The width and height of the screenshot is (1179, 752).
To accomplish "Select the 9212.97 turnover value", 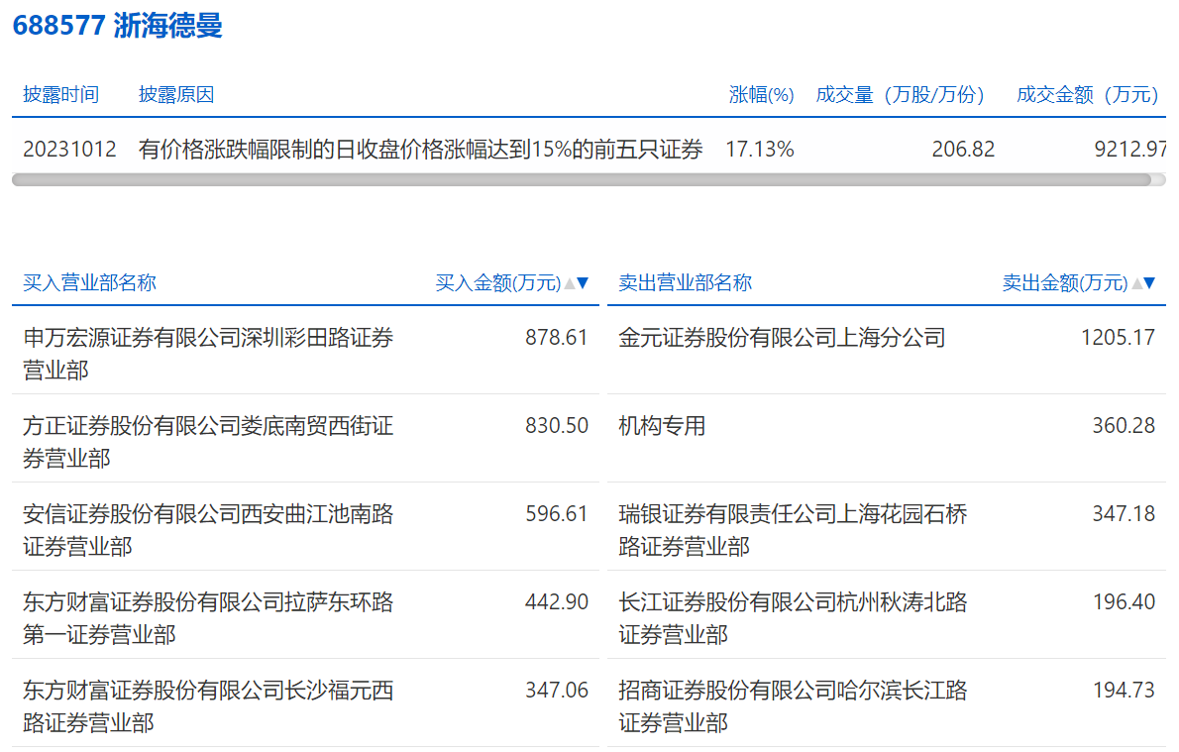I will [x=1130, y=149].
